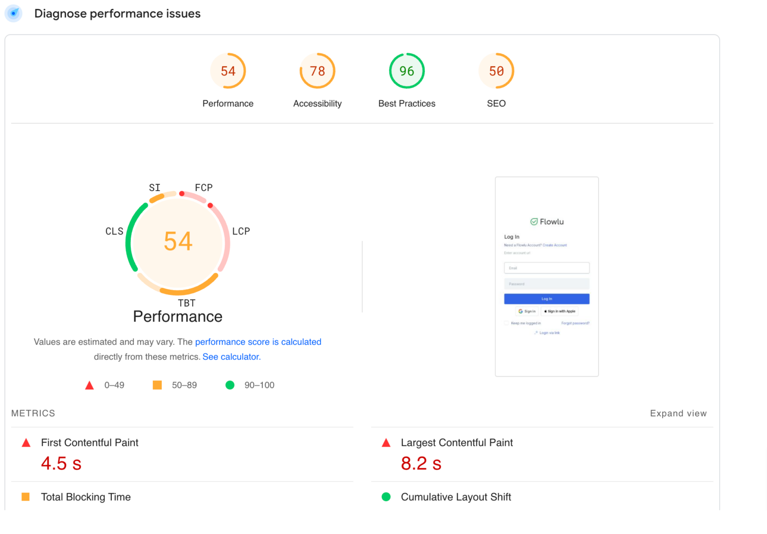Click the Accessibility label under the 78 score
Screen dimensions: 767x534
[318, 103]
